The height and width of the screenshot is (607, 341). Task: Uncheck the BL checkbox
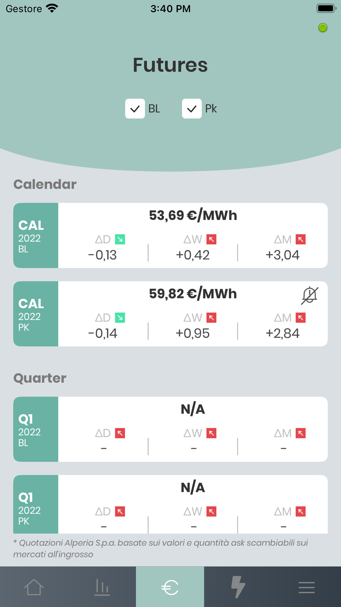[x=135, y=109]
